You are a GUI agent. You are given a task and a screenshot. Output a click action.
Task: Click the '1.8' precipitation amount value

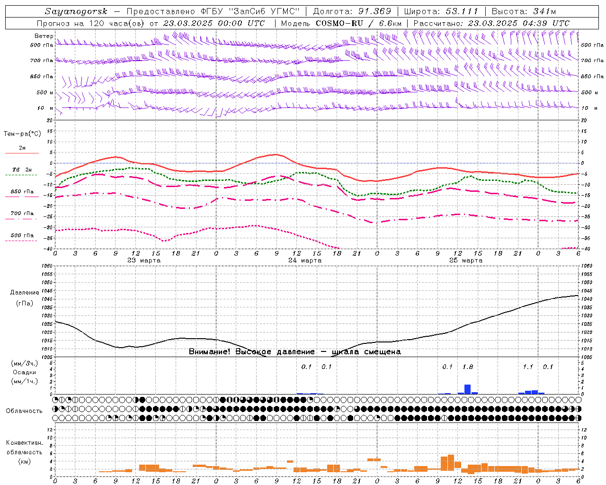point(467,367)
